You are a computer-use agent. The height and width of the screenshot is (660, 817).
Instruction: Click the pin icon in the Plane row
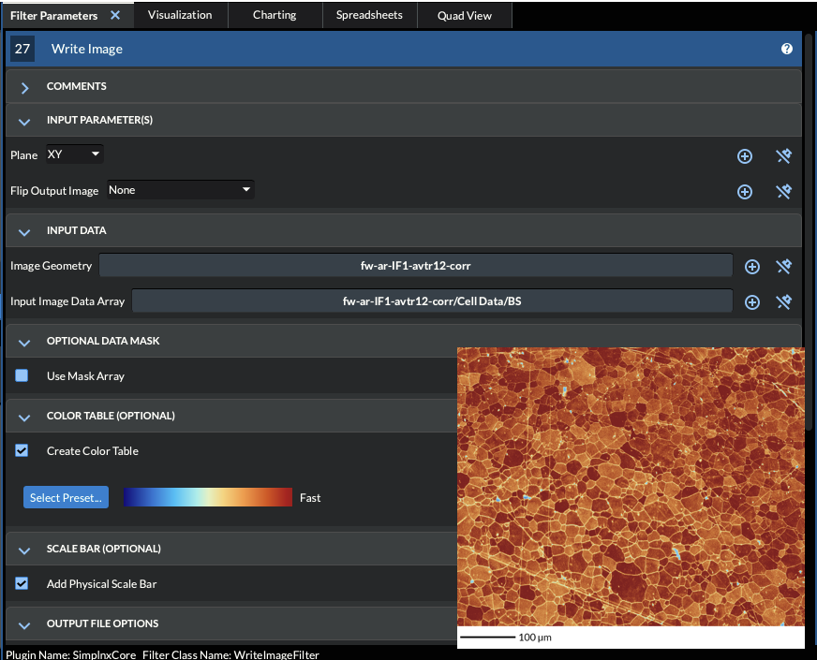783,156
